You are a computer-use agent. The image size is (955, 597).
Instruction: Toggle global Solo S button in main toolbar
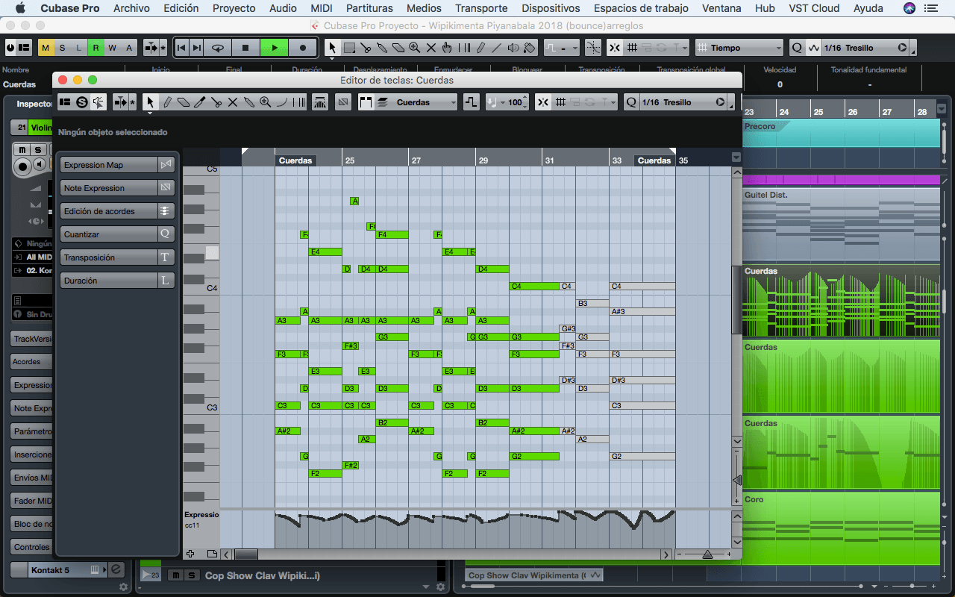pyautogui.click(x=63, y=48)
